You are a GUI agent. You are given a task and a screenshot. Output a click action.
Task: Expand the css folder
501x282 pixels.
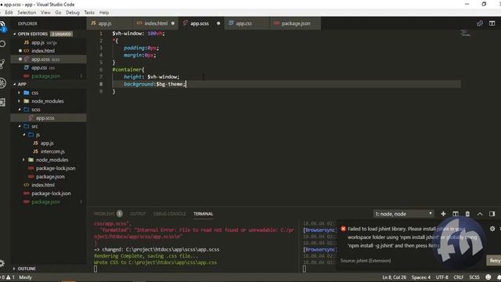[x=19, y=92]
